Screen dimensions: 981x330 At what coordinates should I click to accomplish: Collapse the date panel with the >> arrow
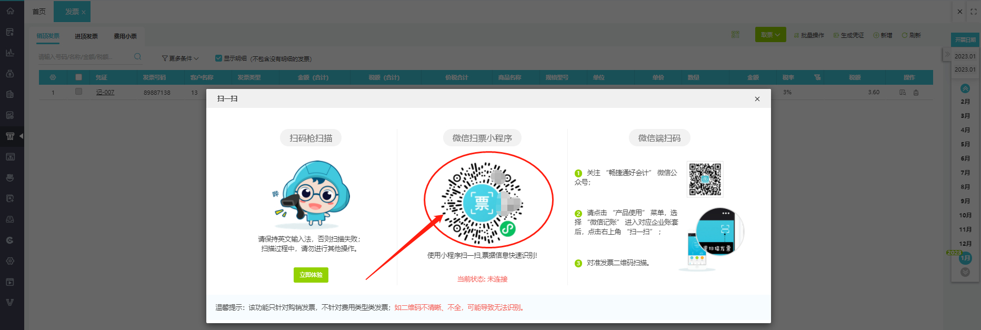coord(947,54)
